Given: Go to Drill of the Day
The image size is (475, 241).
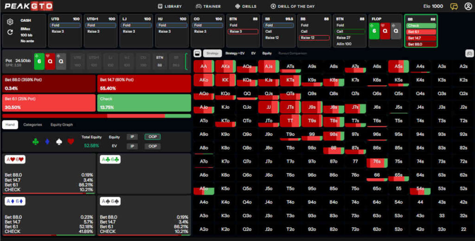Looking at the screenshot, I should [293, 6].
